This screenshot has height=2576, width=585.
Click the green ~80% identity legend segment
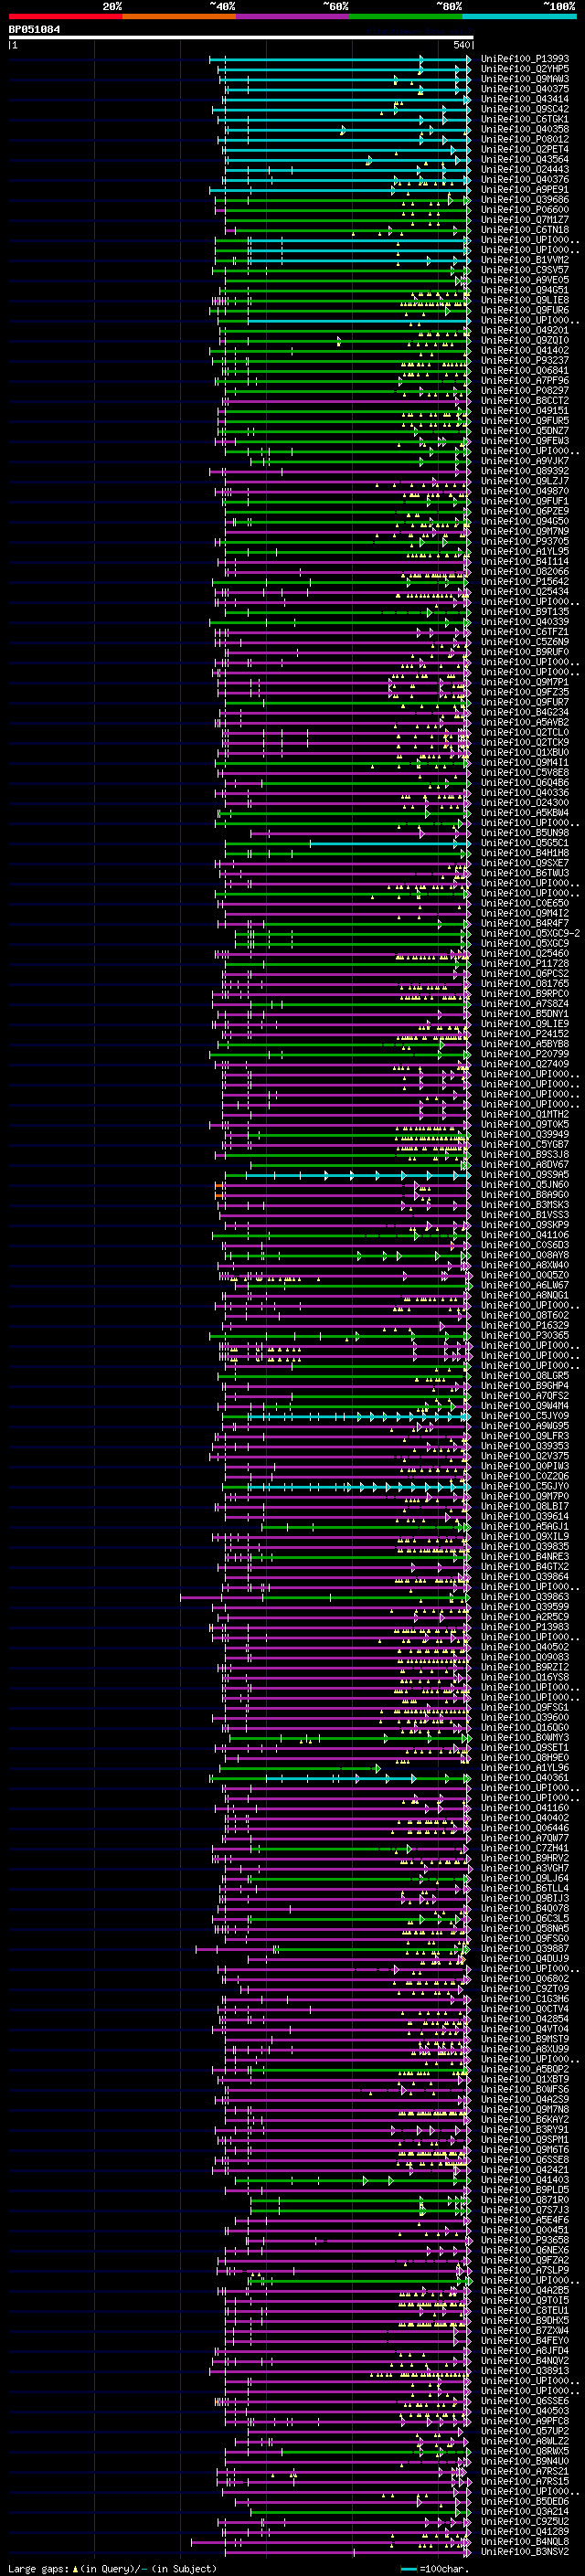pos(406,16)
